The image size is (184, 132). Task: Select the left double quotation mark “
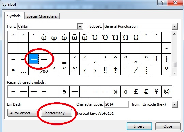(x=116, y=59)
